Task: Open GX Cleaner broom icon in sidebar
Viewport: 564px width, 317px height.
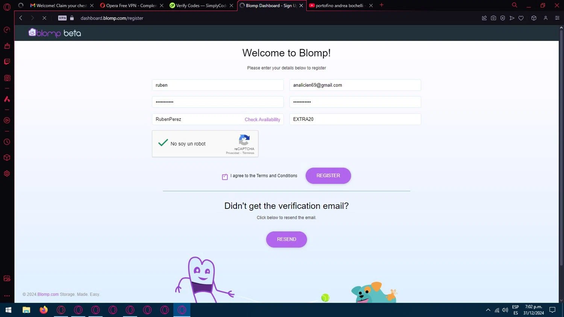Action: click(x=7, y=46)
